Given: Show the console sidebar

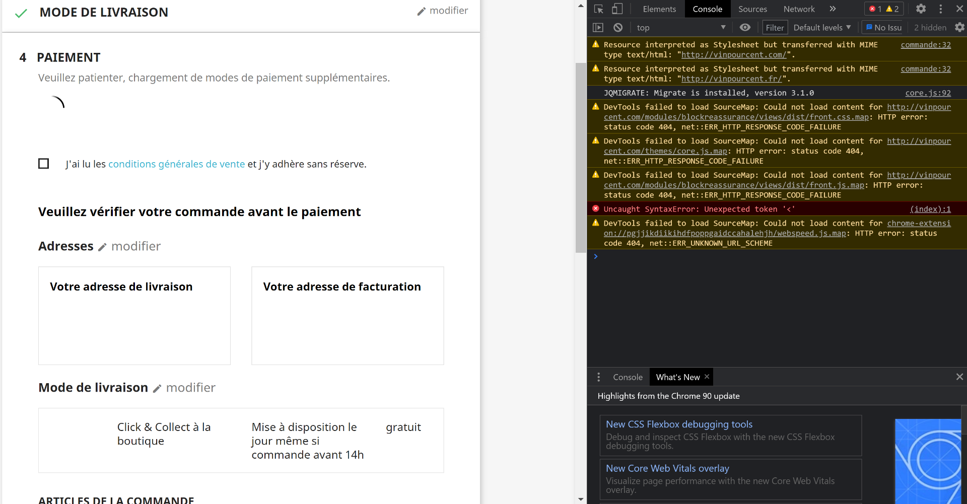Looking at the screenshot, I should pos(598,28).
